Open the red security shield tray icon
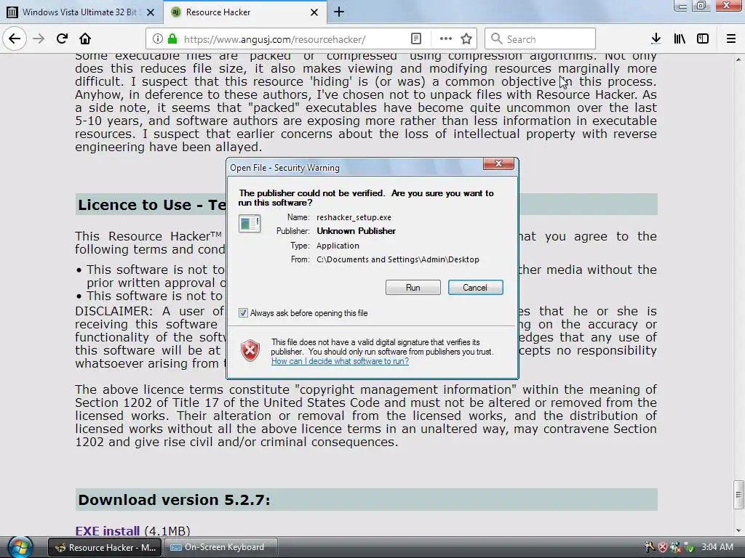Image resolution: width=745 pixels, height=558 pixels. [x=663, y=548]
